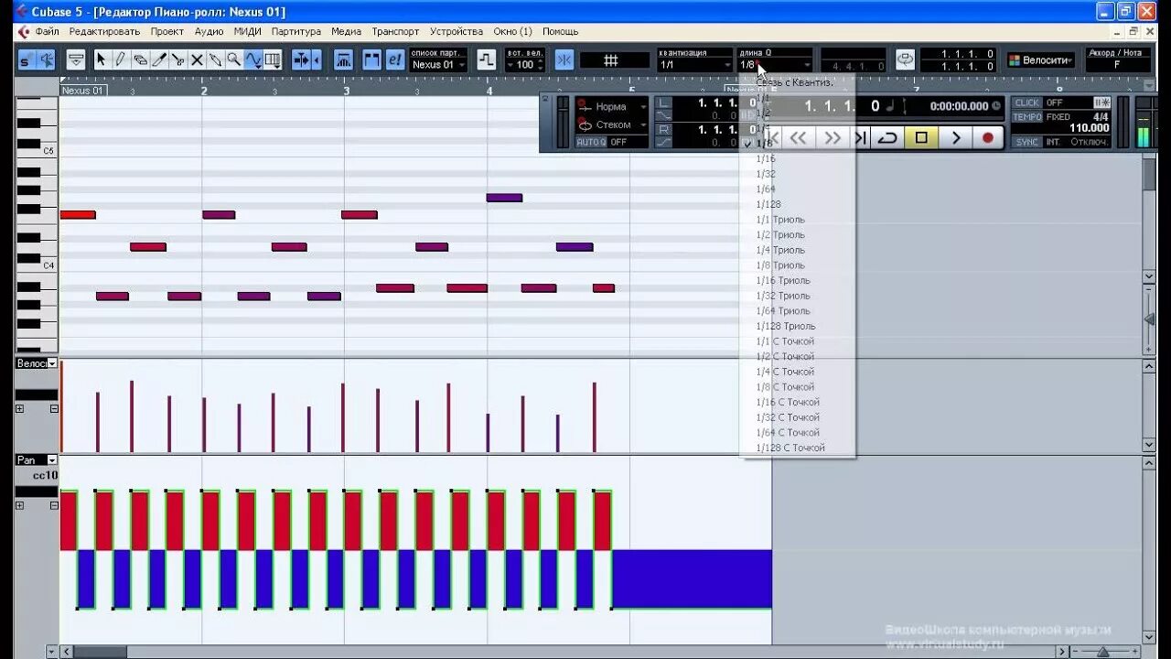Open the Стеком cycle record mode dropdown
This screenshot has width=1171, height=659.
click(612, 124)
